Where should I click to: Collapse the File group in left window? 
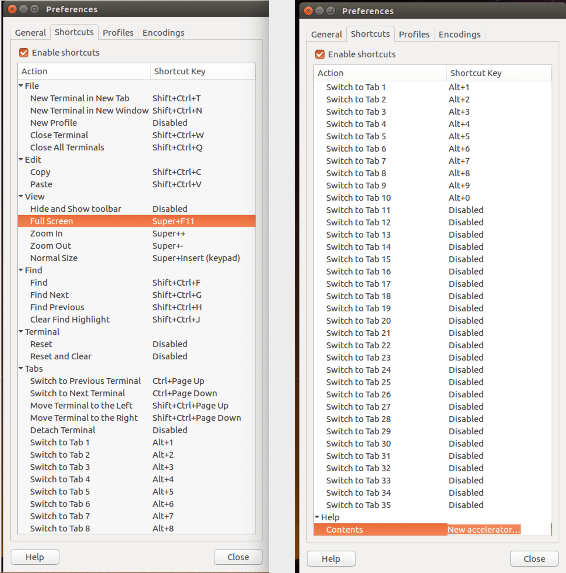click(x=21, y=86)
